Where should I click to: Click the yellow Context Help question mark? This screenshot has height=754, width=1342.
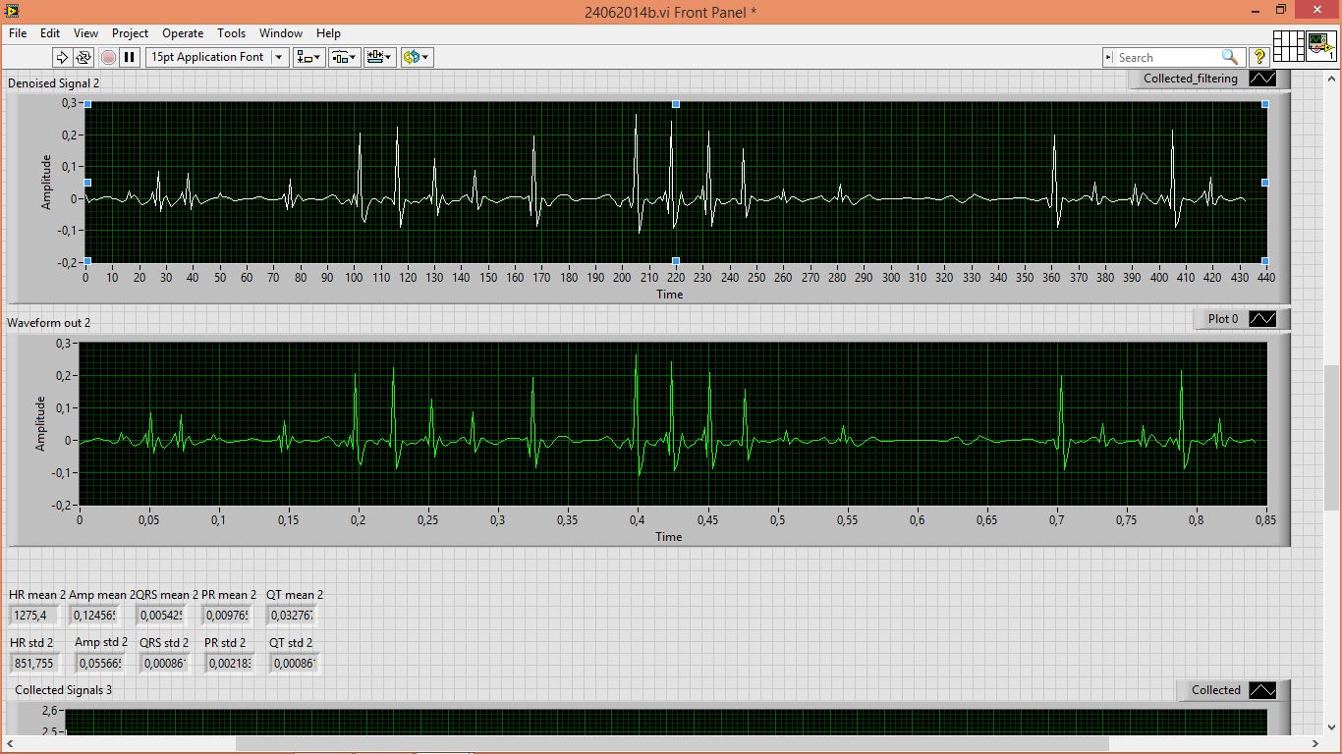(1259, 57)
